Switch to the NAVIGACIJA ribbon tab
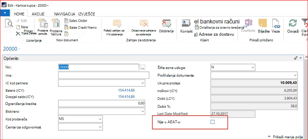Viewport: 308px width, 140px height. tap(65, 14)
